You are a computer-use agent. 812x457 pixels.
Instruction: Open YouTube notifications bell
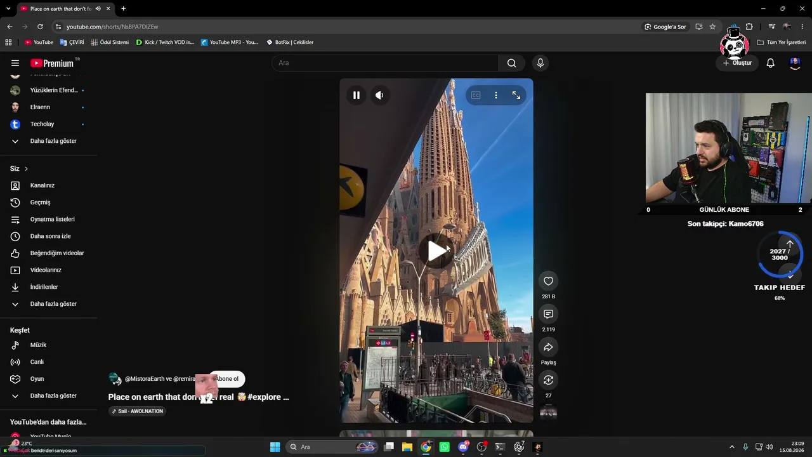tap(771, 63)
